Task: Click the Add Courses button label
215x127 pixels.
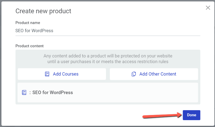Action: pyautogui.click(x=66, y=74)
